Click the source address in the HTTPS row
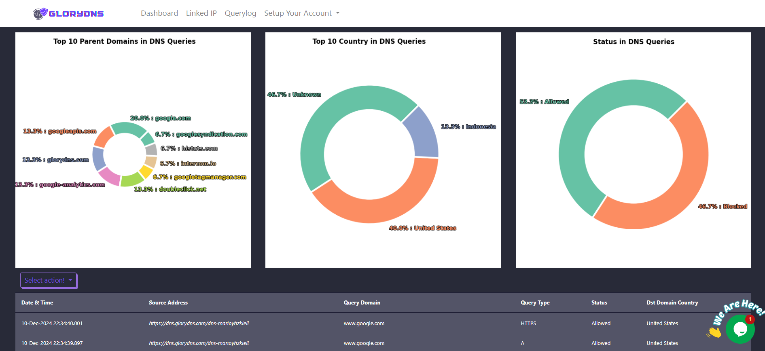 199,324
